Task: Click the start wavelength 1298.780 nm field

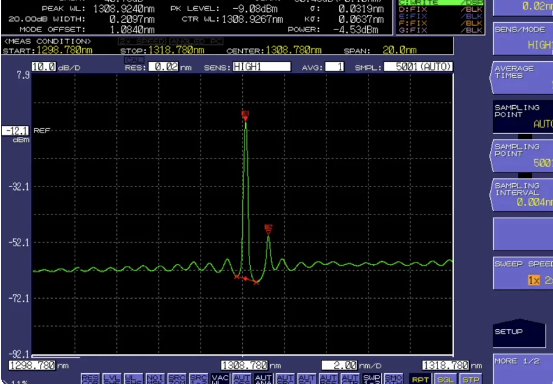Action: (x=33, y=365)
